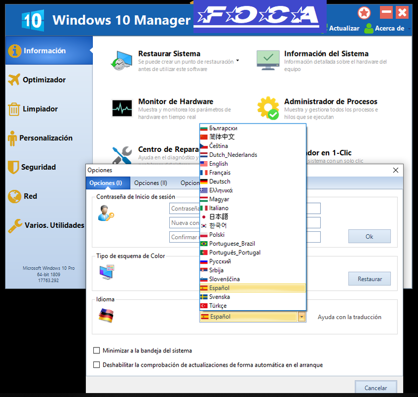Click Acerca de in the header
The image size is (418, 397).
(x=390, y=28)
